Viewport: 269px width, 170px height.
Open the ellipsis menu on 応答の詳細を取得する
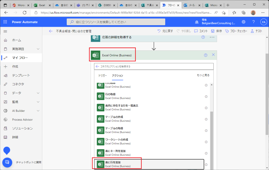(x=212, y=37)
